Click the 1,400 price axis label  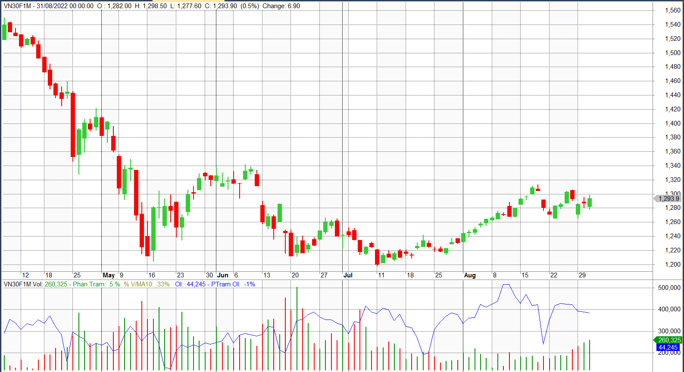[x=673, y=123]
